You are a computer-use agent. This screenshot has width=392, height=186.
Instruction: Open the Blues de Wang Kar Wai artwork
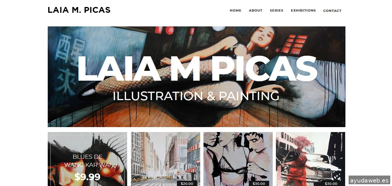(x=87, y=159)
